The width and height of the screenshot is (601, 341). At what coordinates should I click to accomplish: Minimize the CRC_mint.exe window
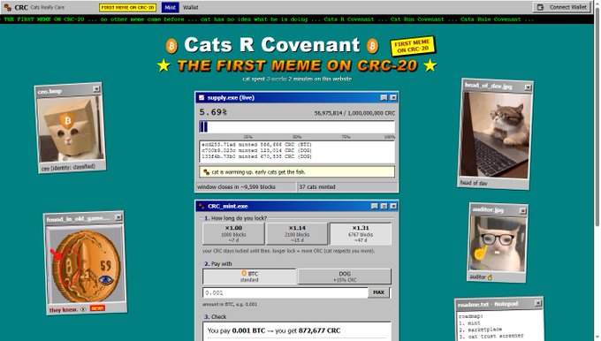click(x=375, y=206)
